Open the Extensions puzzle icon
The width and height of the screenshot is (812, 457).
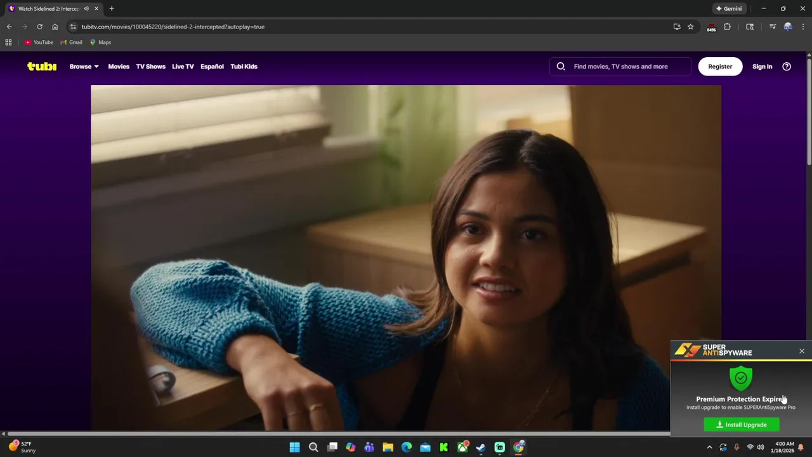[728, 27]
